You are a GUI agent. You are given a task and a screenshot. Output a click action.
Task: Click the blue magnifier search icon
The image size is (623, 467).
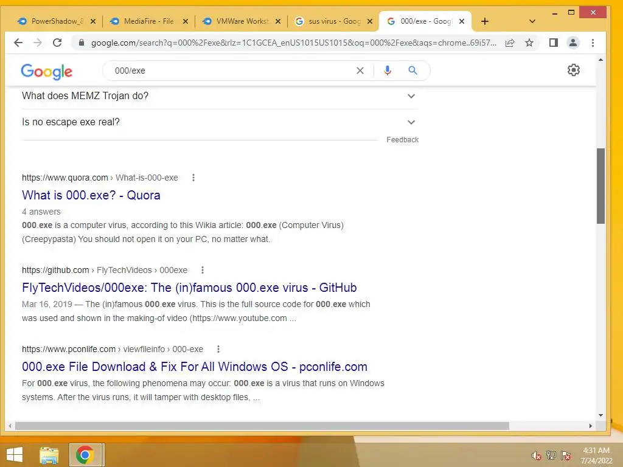tap(413, 71)
